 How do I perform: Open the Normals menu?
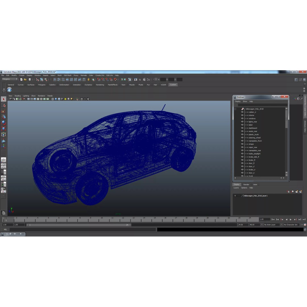(84, 75)
